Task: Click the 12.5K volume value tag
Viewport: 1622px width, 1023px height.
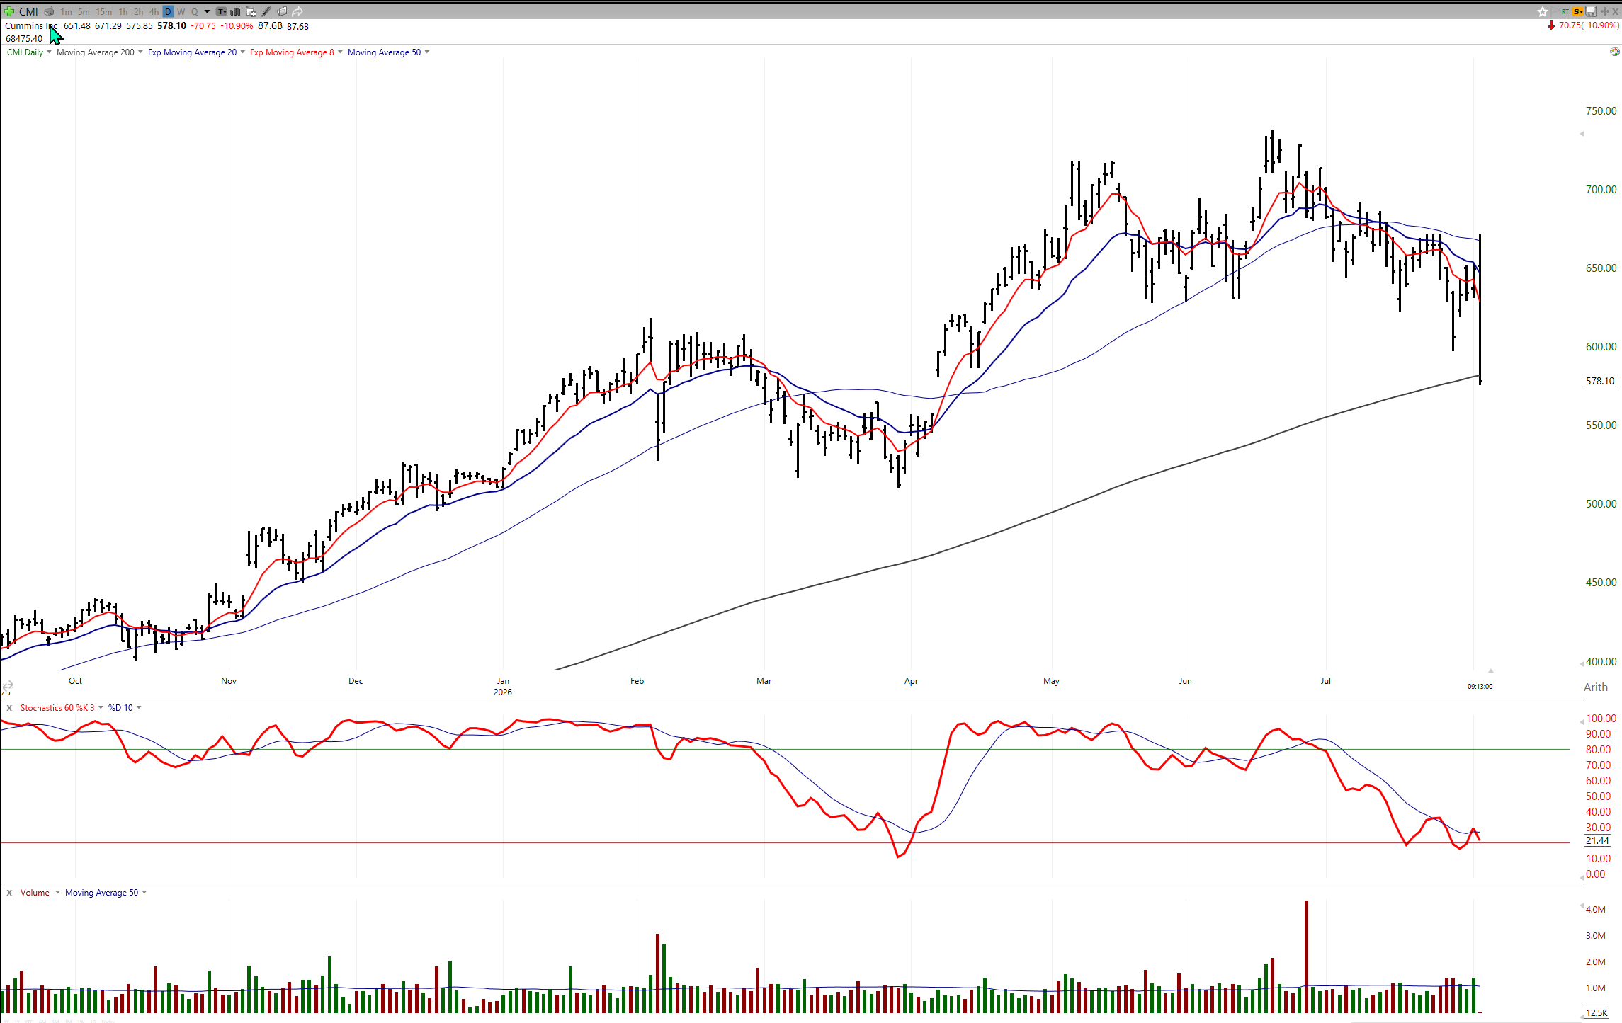Action: 1597,1012
